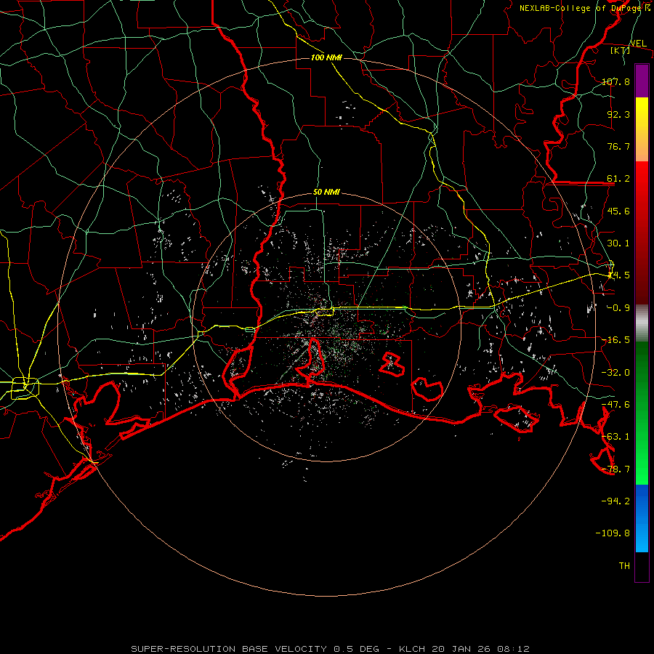This screenshot has width=654, height=654.
Task: Click the blue segment of the color bar
Action: click(642, 518)
